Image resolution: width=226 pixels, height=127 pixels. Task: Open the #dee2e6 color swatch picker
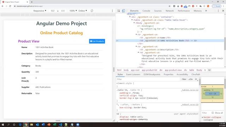pyautogui.click(x=148, y=98)
